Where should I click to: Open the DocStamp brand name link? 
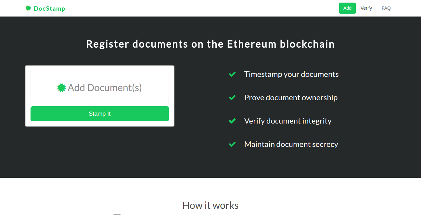[x=49, y=8]
